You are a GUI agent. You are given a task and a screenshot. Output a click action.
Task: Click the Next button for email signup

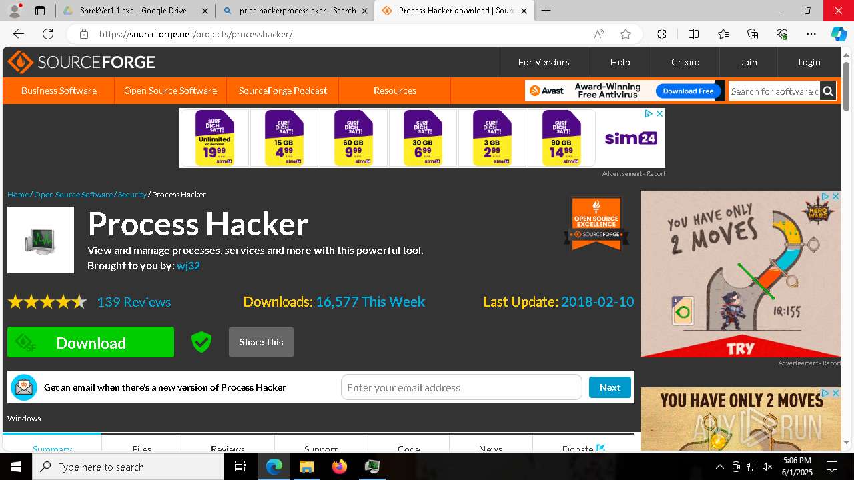tap(610, 387)
